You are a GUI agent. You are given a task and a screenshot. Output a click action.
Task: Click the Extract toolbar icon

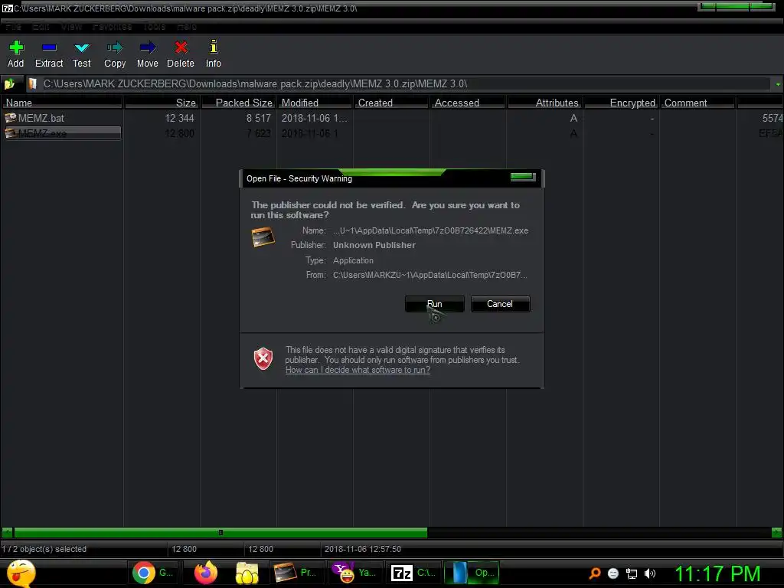(x=49, y=48)
